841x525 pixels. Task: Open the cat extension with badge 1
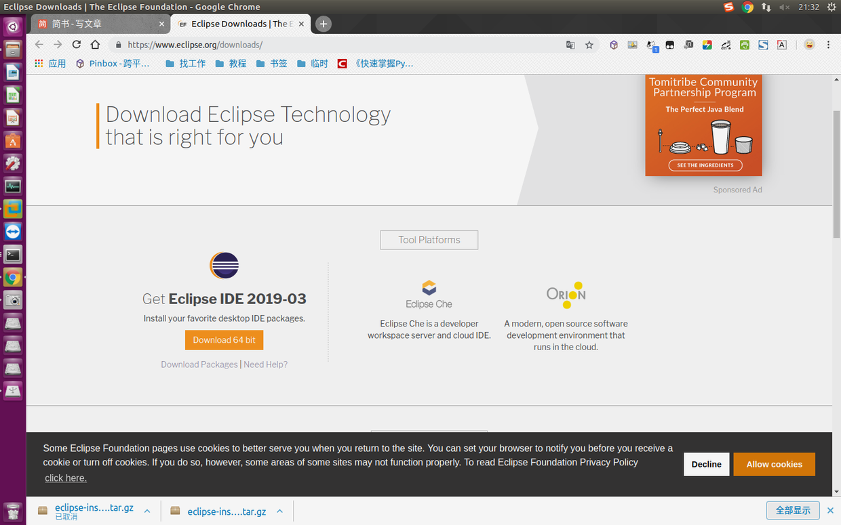652,45
